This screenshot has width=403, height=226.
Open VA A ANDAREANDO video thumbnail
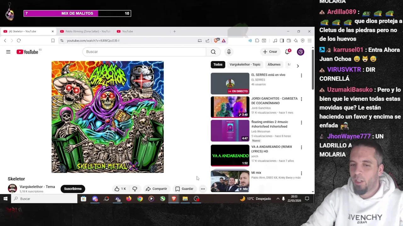tap(230, 155)
